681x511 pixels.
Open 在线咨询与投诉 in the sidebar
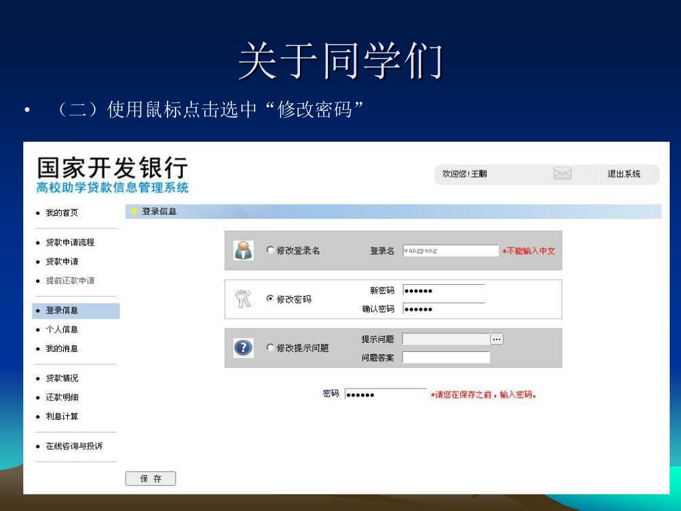(74, 446)
